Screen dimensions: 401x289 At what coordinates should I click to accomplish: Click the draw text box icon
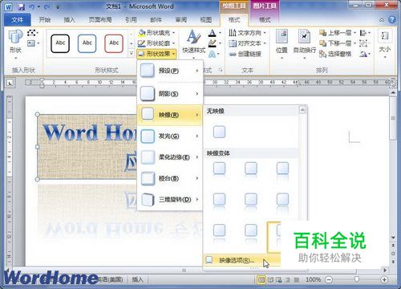click(33, 43)
